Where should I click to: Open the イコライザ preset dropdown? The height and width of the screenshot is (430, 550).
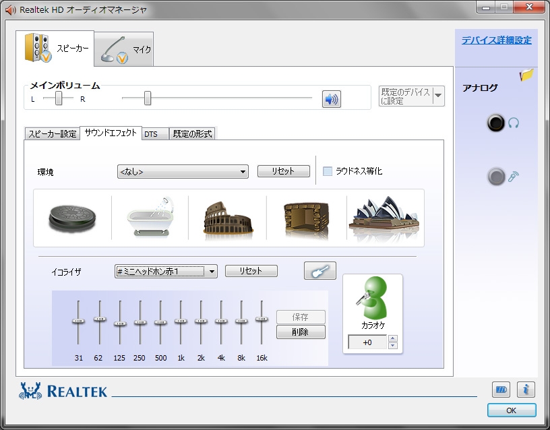pos(166,272)
